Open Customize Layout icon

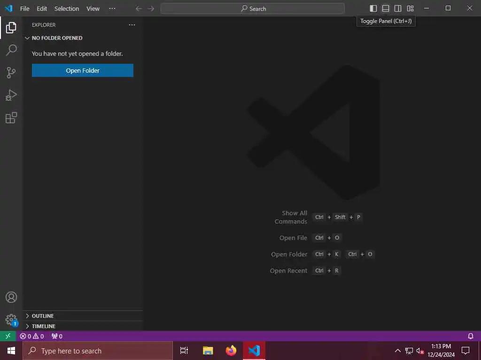click(x=410, y=8)
